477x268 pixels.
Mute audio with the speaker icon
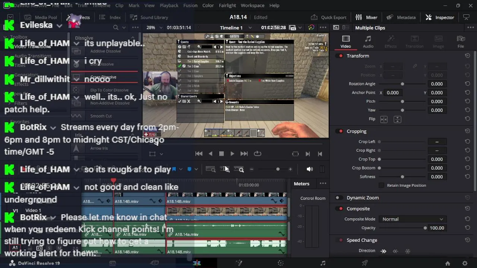click(310, 169)
